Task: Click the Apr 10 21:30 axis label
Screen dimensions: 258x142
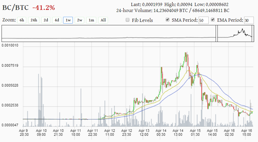Action: (58, 133)
